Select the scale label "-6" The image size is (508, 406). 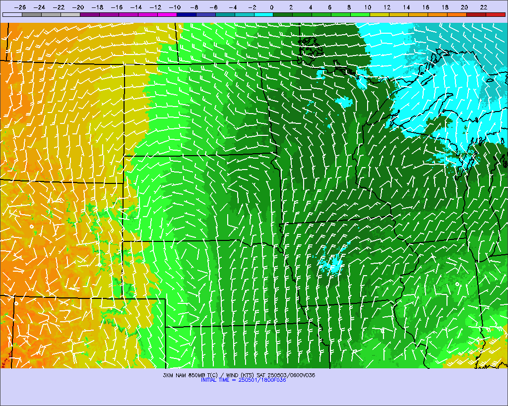[x=213, y=7]
